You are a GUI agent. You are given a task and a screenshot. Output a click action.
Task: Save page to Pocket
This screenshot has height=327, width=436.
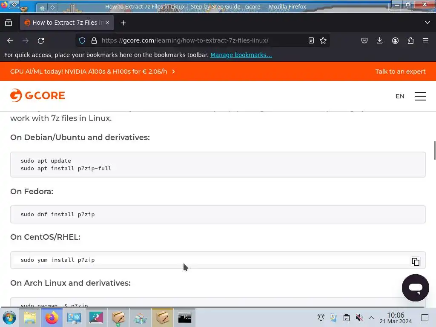364,40
